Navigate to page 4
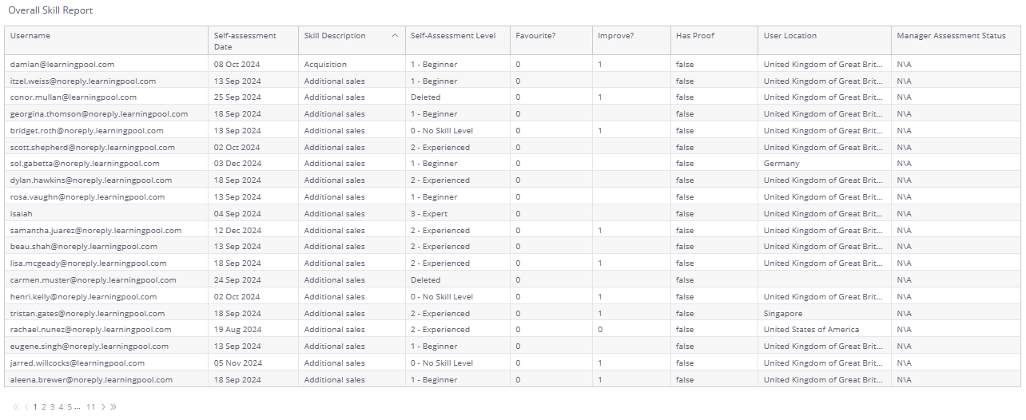The width and height of the screenshot is (1026, 420). tap(61, 407)
